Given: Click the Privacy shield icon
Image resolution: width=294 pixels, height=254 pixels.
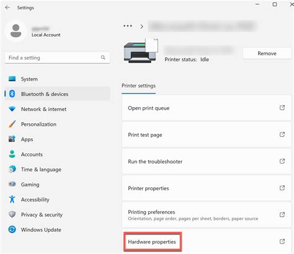Looking at the screenshot, I should [12, 214].
